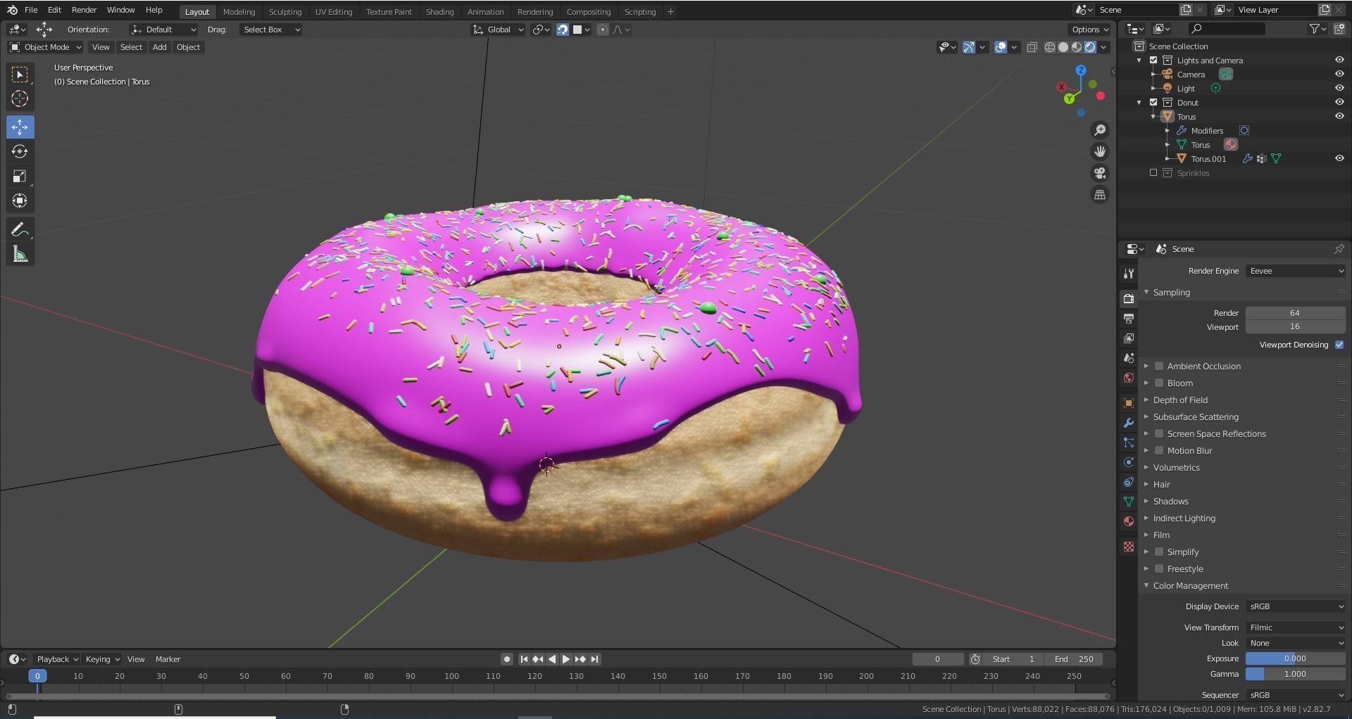This screenshot has width=1352, height=719.
Task: Pick the Measure tool
Action: (x=20, y=255)
